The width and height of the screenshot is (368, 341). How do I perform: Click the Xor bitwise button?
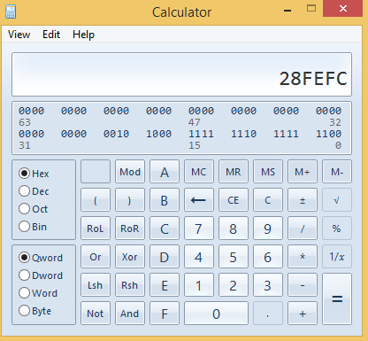pos(130,257)
